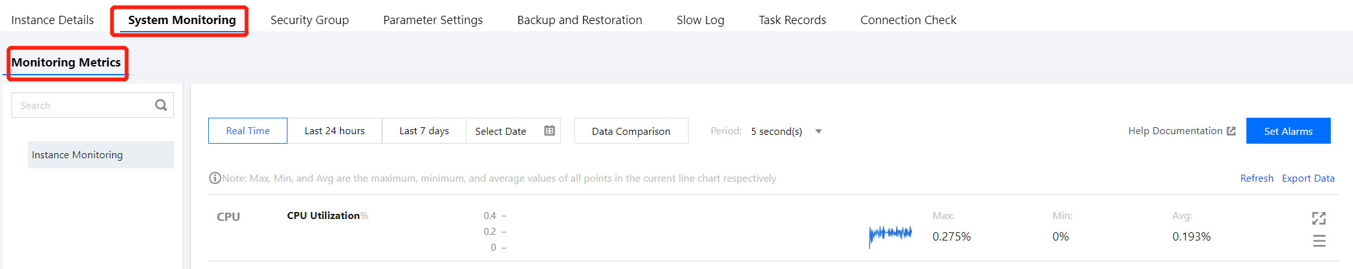
Task: Switch to the Slow Log tab
Action: (x=700, y=20)
